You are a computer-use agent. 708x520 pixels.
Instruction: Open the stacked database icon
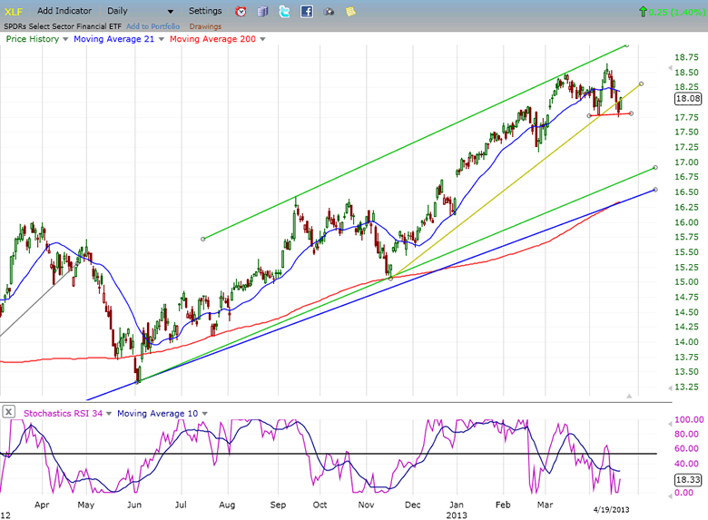pos(263,11)
